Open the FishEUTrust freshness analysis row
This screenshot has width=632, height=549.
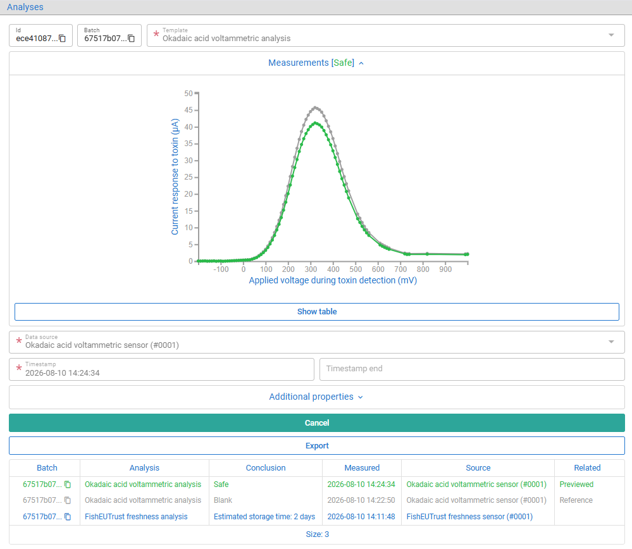click(136, 517)
